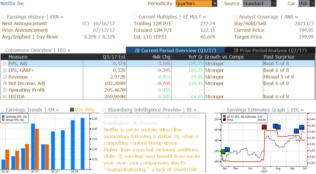
Task: Click EBITDA estimate 269.909M
Action: (115, 97)
